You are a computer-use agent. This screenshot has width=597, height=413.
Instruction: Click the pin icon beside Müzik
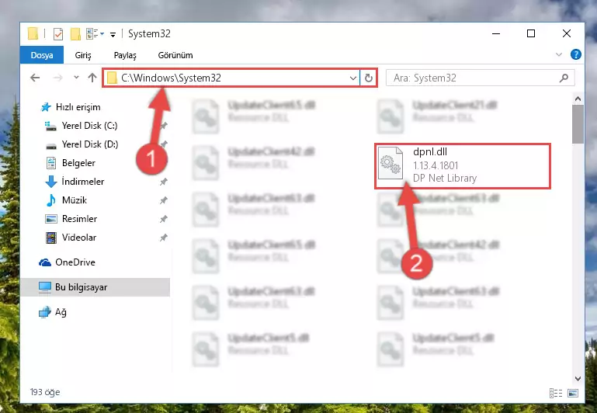(x=163, y=200)
